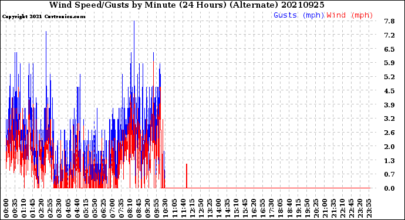The width and height of the screenshot is (405, 220).
Task: Click the 06:25 time axis label
Action: click(x=103, y=208)
